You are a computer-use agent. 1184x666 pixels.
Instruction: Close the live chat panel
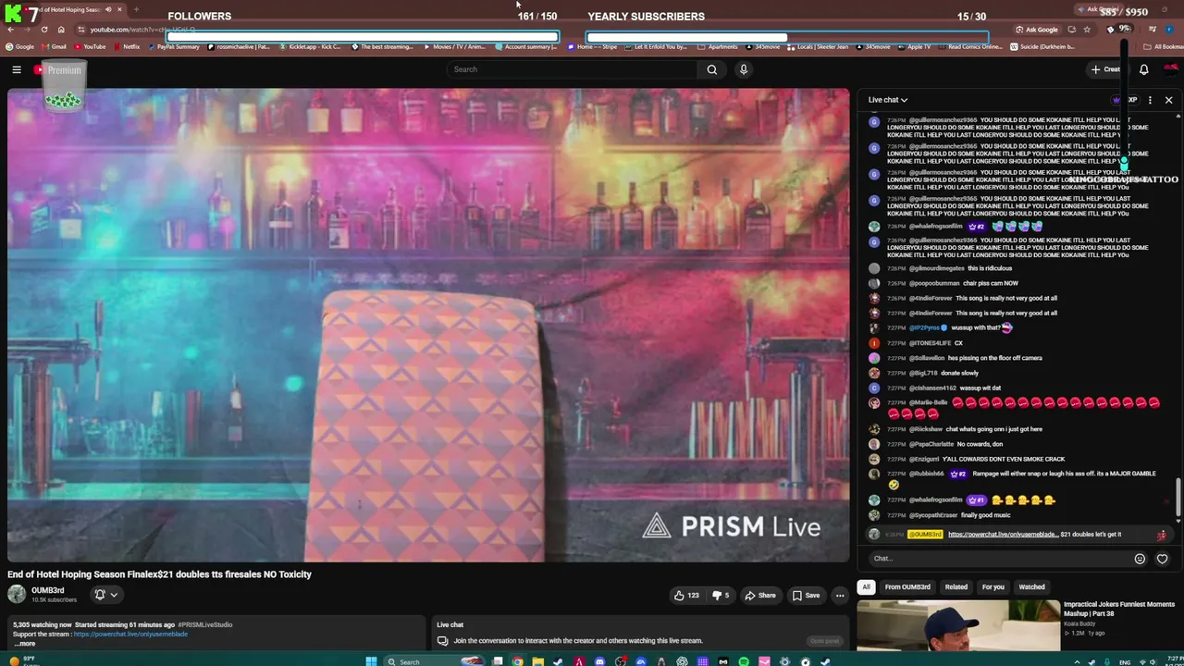[1168, 100]
